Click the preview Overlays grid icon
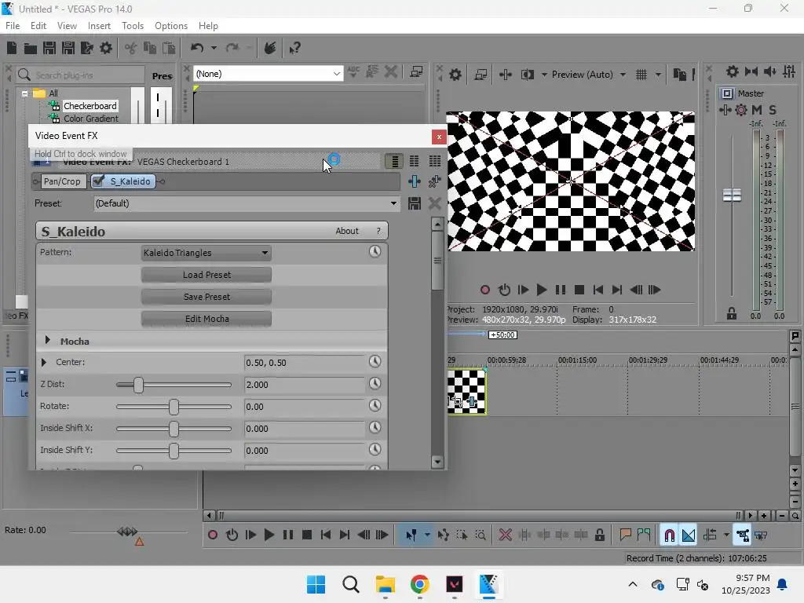 point(641,75)
